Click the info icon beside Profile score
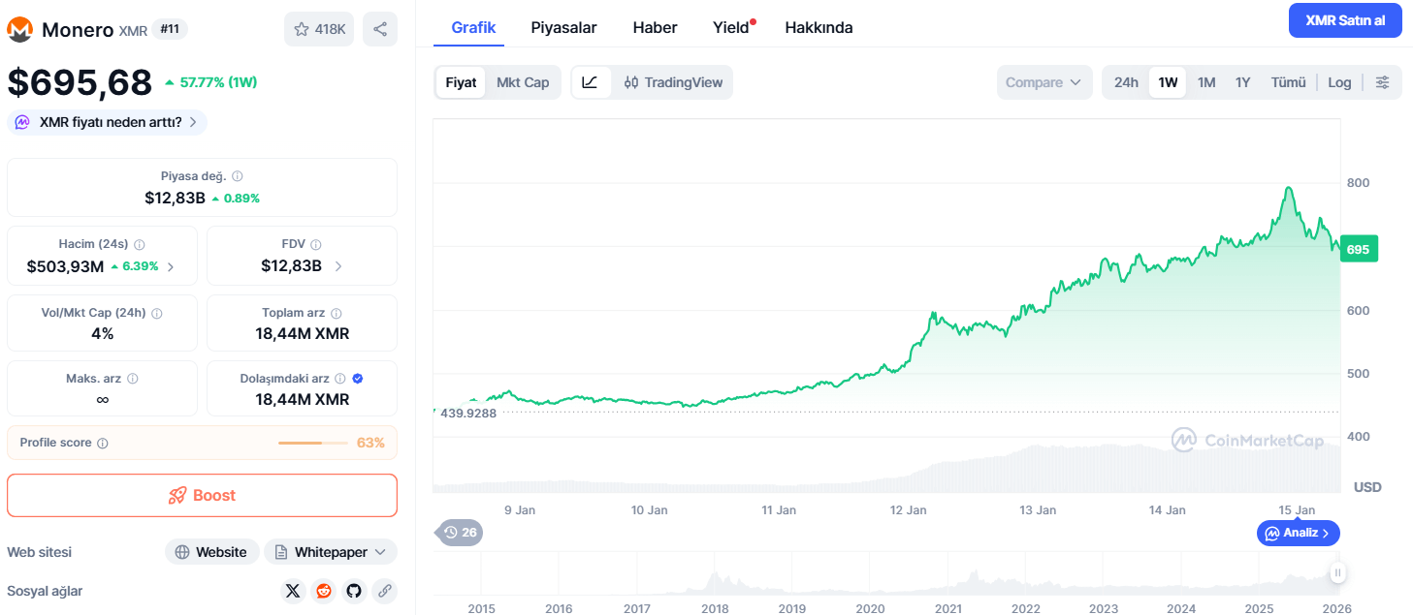 [x=103, y=443]
